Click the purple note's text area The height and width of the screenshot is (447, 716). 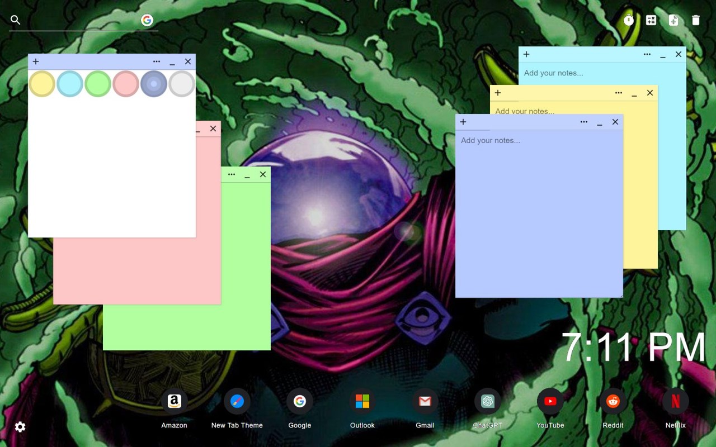(x=539, y=213)
